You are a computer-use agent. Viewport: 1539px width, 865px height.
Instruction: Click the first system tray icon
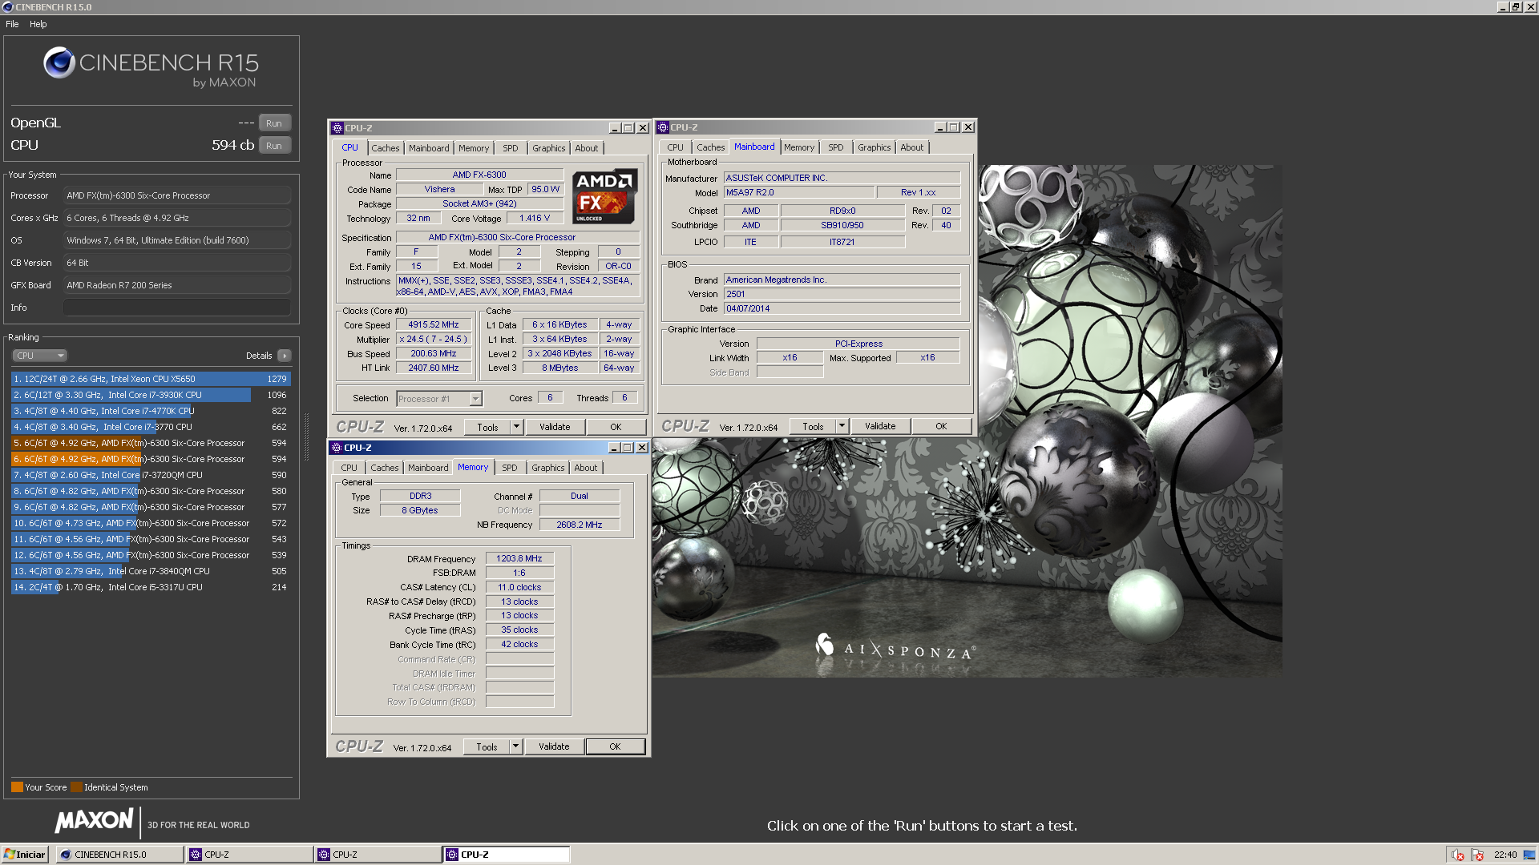(1458, 855)
